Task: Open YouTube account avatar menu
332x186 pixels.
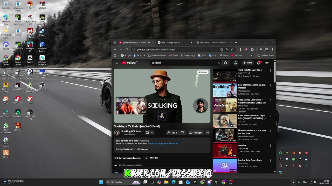Action: [x=267, y=63]
